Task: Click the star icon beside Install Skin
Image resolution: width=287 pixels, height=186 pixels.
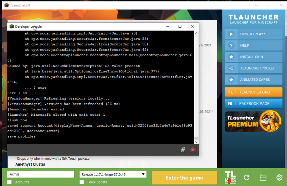Action: pyautogui.click(x=231, y=57)
